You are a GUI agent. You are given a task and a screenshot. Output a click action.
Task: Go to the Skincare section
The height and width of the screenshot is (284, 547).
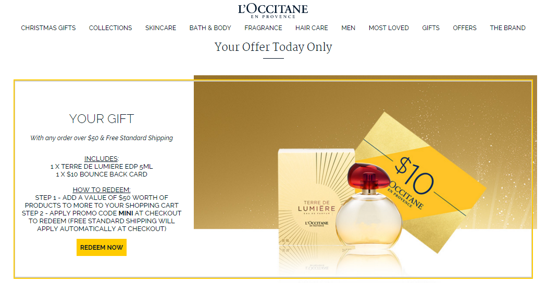pos(160,28)
